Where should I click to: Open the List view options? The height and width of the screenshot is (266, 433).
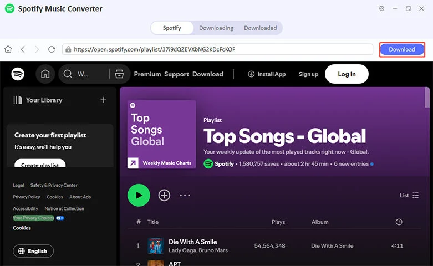(x=409, y=196)
